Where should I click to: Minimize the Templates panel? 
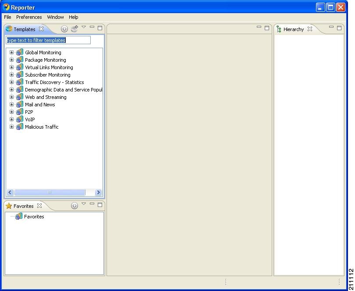(92, 27)
